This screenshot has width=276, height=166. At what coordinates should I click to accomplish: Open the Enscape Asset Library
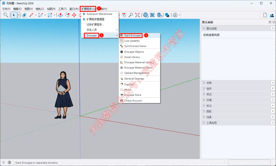140,57
